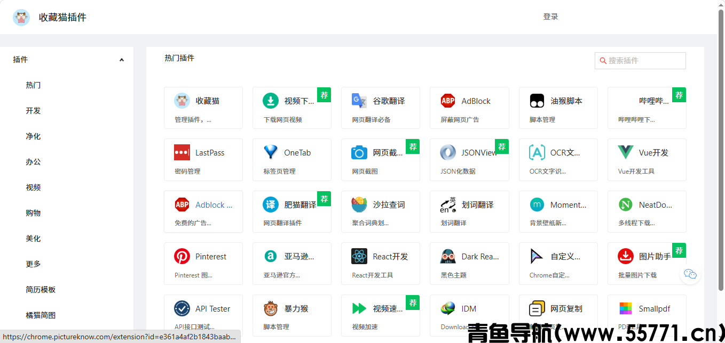This screenshot has height=343, width=725.
Task: Open the 肥猫翻译 blue 译 icon
Action: 271,205
